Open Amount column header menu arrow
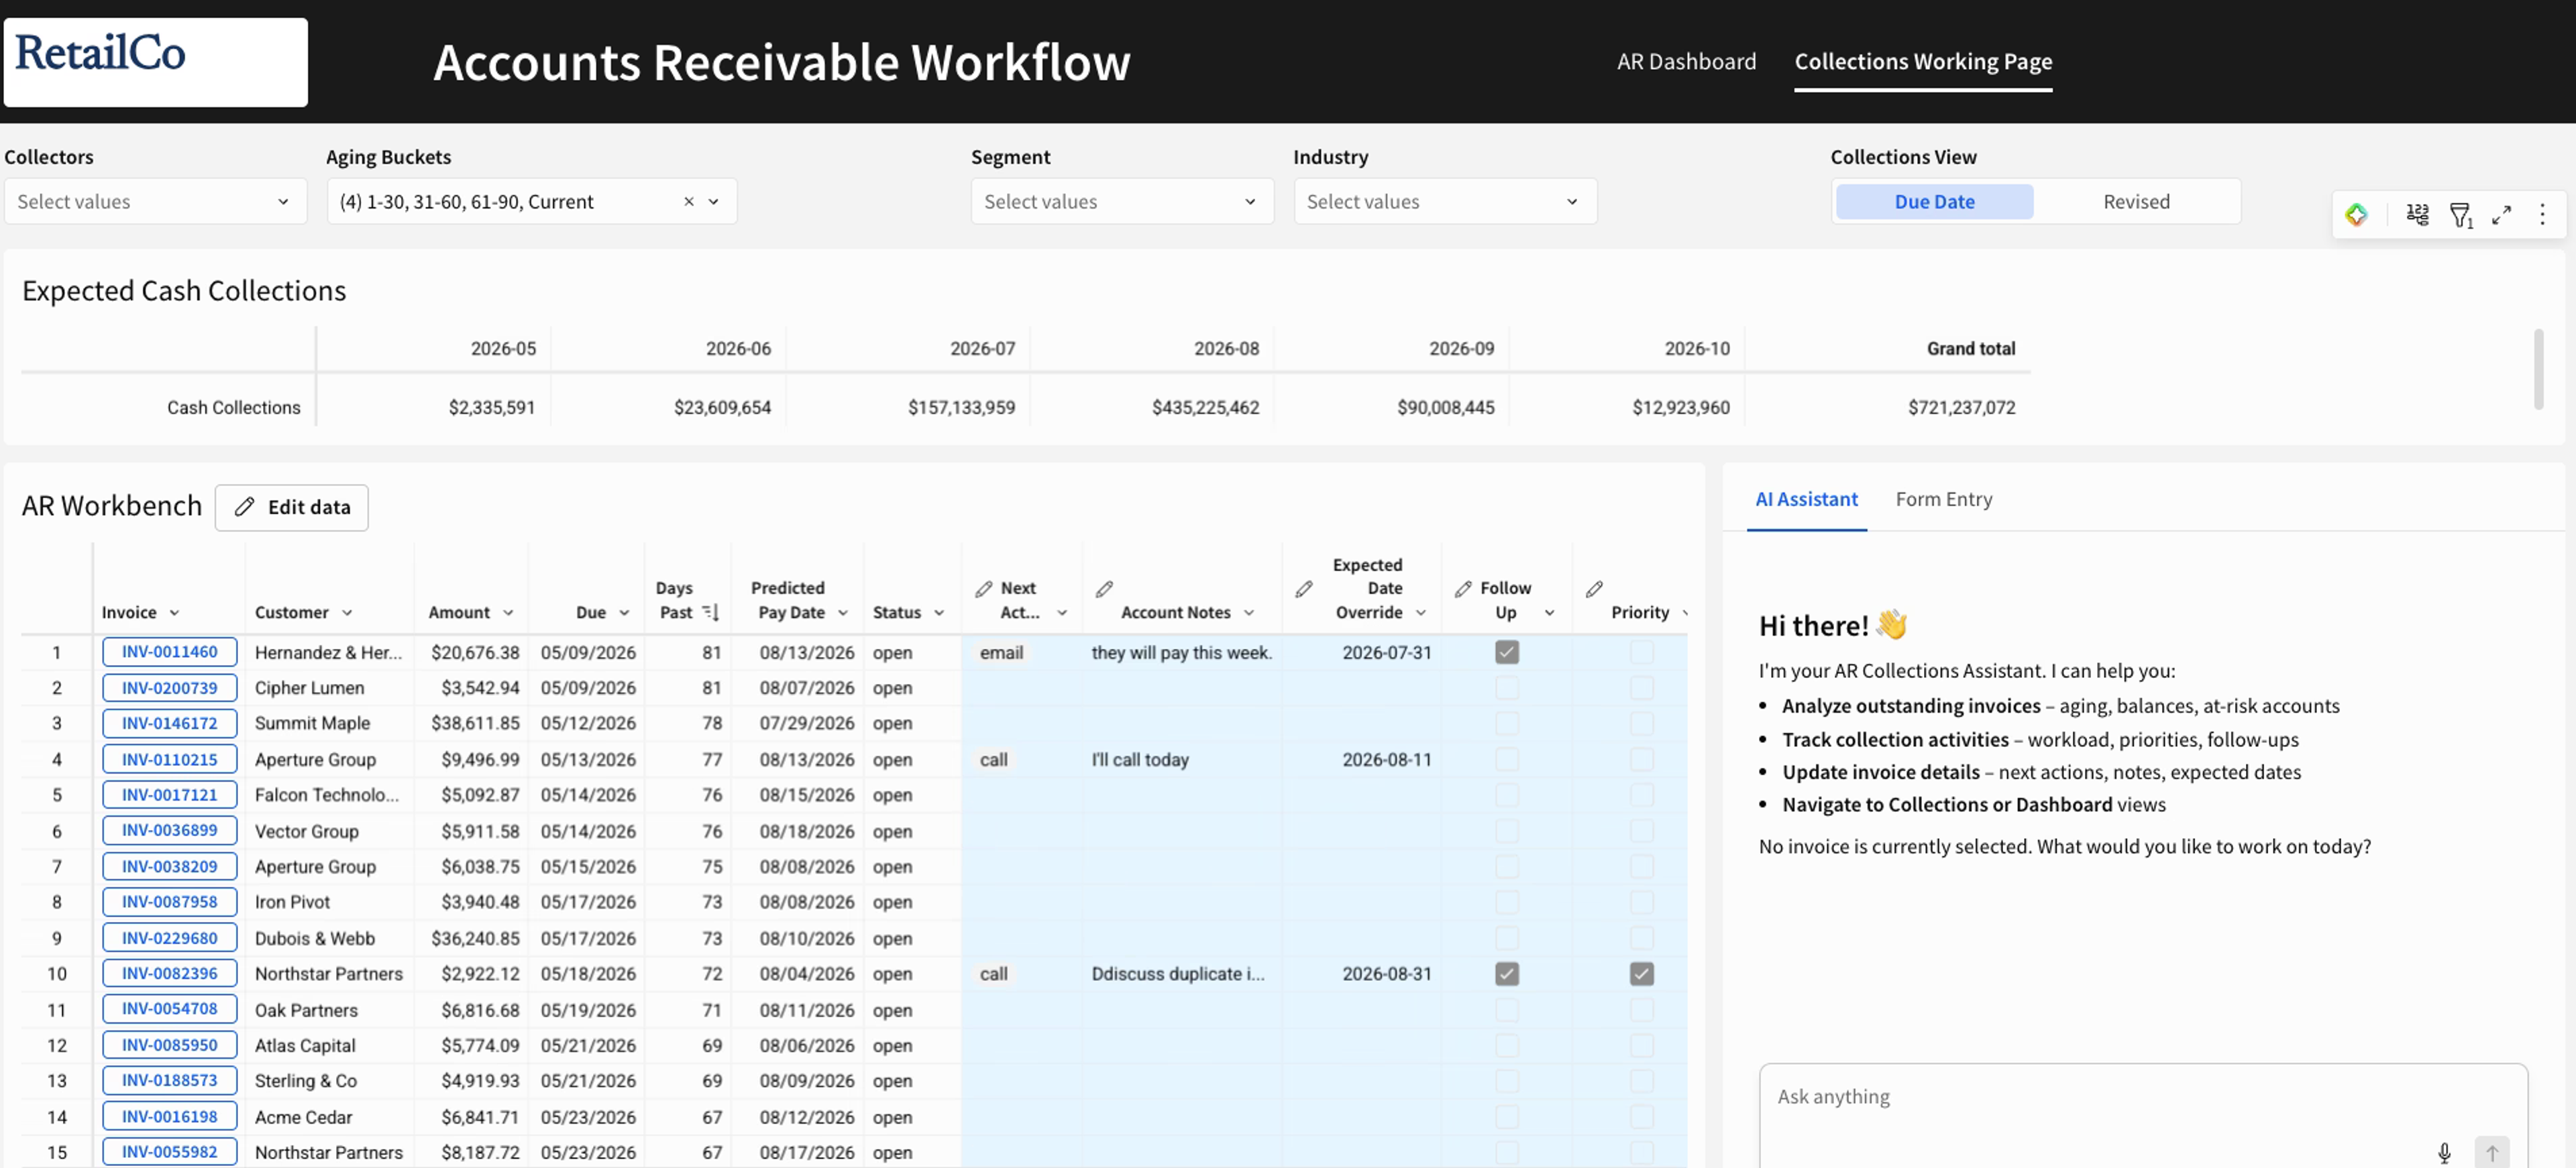The height and width of the screenshot is (1168, 2576). [x=508, y=612]
